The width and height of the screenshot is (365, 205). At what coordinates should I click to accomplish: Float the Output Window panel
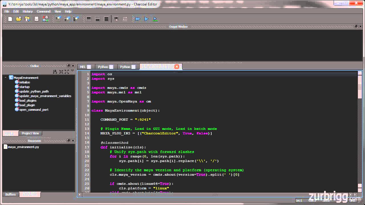pos(356,26)
